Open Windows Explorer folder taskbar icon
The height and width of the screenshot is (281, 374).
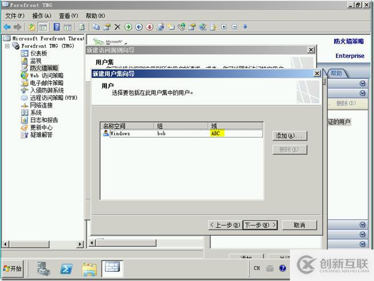pos(89,269)
